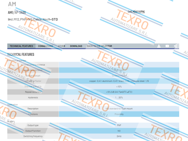The height and width of the screenshot is (141, 188).
Task: Click the Output type label
Action: pyautogui.click(x=33, y=125)
